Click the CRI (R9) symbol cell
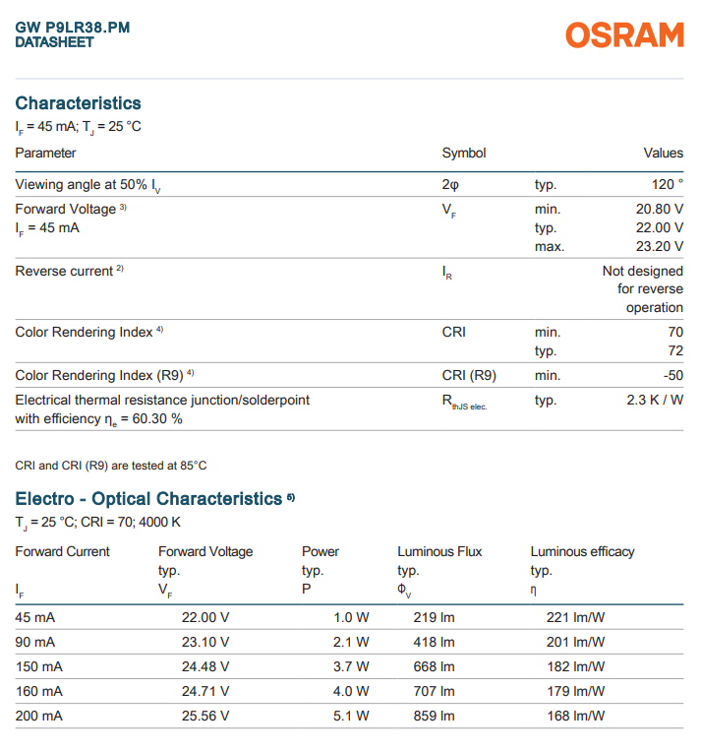 pos(469,375)
